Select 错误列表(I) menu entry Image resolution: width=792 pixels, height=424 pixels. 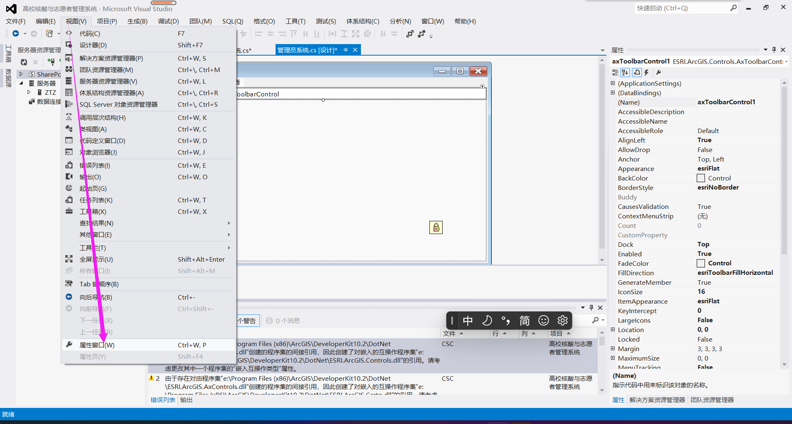[149, 165]
